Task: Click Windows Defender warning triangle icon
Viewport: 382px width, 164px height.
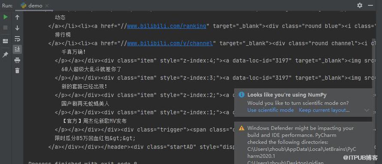Action: (241, 128)
